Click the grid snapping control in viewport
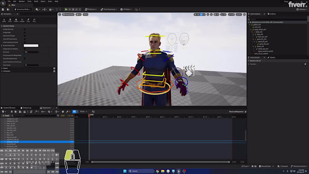 (216, 15)
